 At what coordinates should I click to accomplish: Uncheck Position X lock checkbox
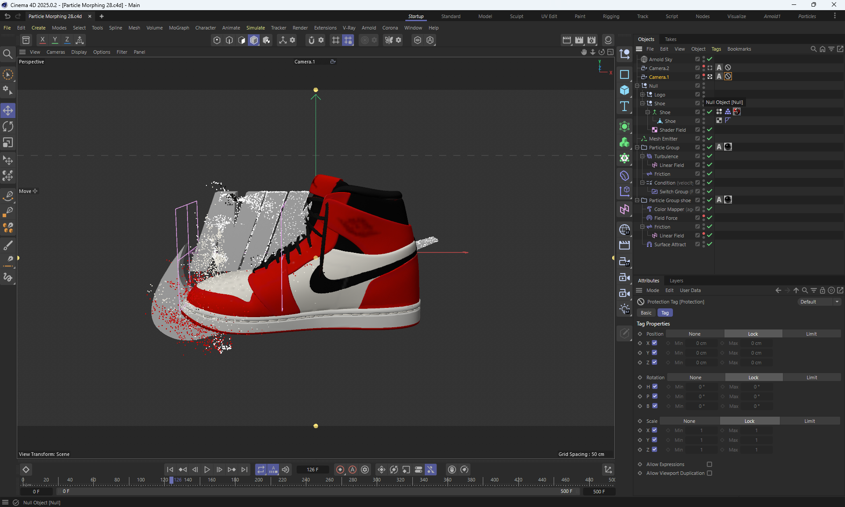[654, 343]
